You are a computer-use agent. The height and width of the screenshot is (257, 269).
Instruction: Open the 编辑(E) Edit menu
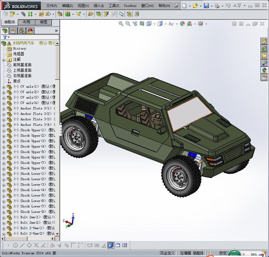tap(67, 6)
